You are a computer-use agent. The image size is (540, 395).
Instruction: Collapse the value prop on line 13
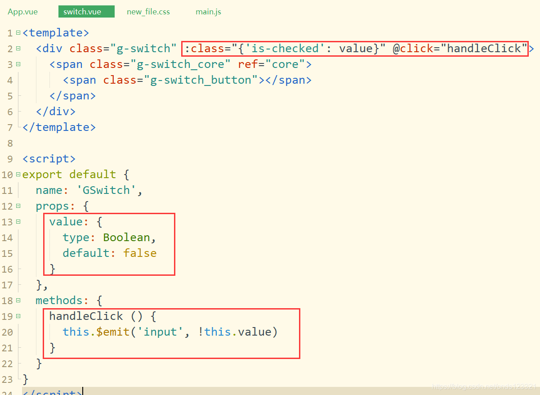pos(18,222)
